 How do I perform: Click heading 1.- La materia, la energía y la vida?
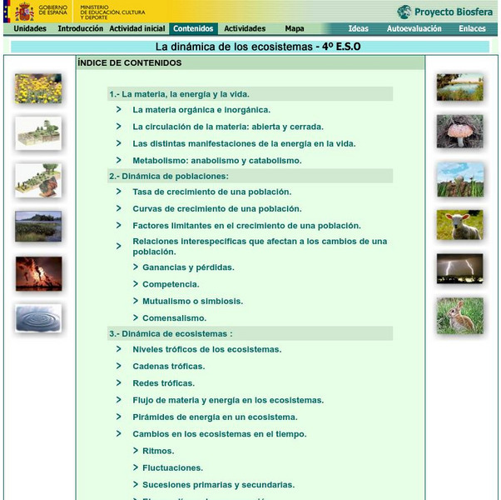pos(179,94)
